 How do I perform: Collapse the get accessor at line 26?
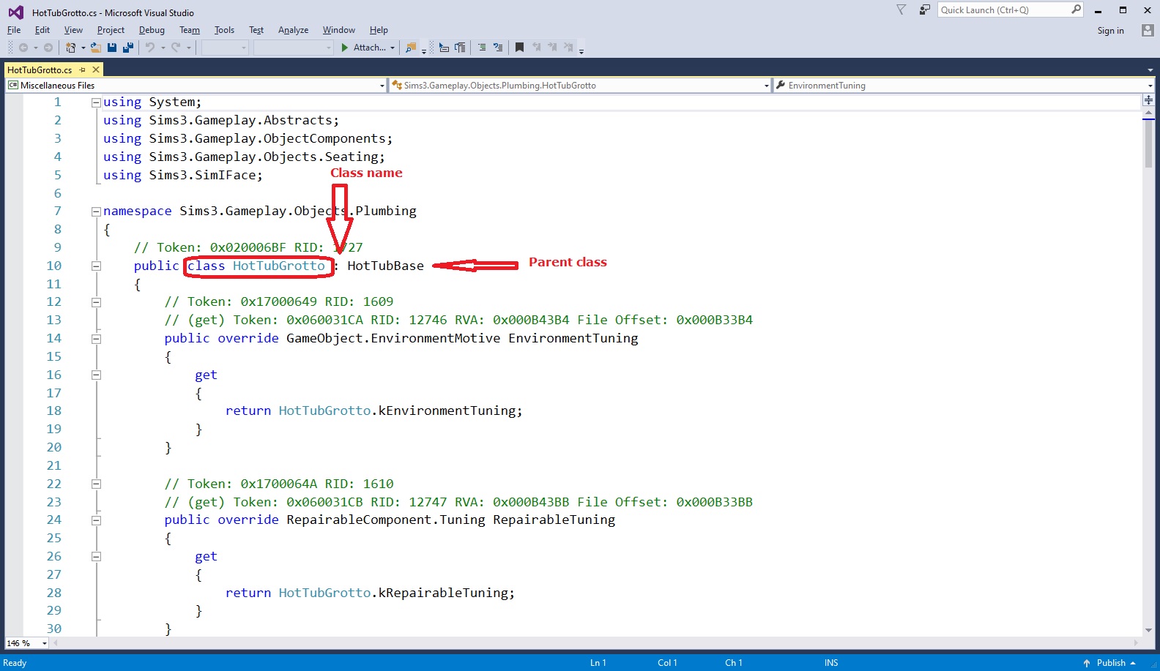(x=96, y=556)
